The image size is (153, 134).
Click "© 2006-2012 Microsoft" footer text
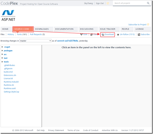tap(23, 130)
